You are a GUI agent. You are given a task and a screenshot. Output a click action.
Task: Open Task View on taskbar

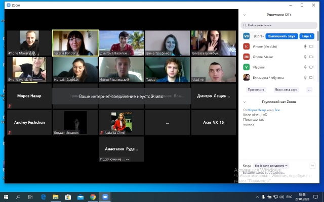coord(30,197)
